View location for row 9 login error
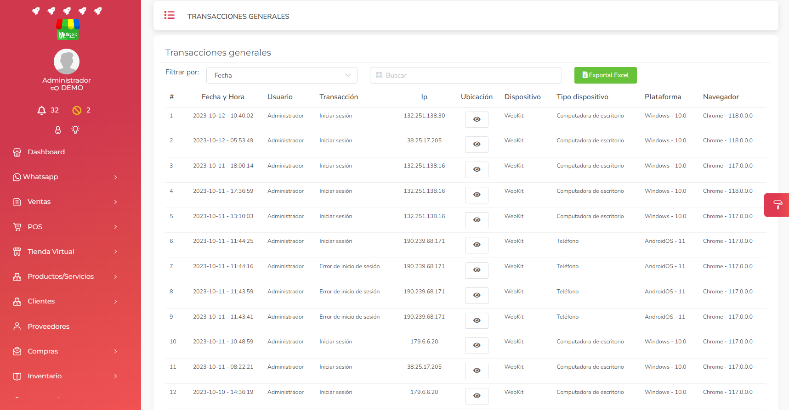 point(477,320)
